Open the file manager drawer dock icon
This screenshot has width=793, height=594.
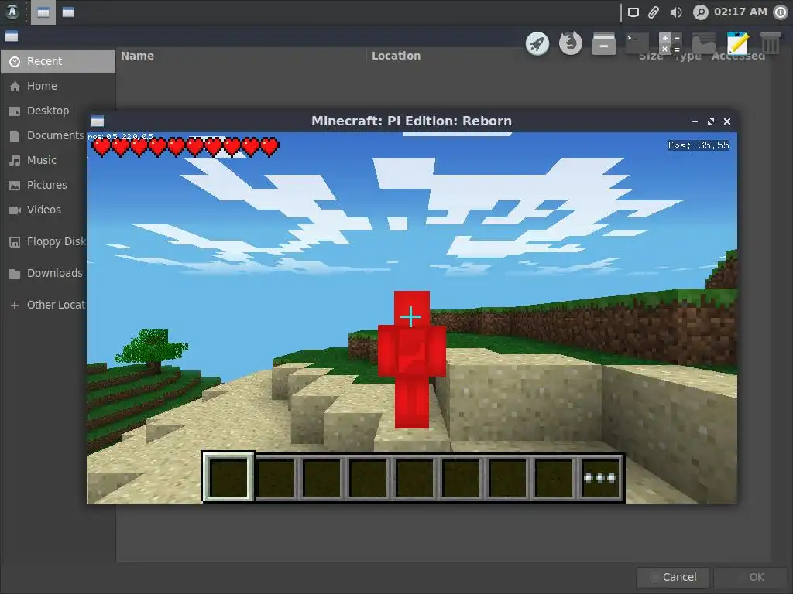[604, 43]
